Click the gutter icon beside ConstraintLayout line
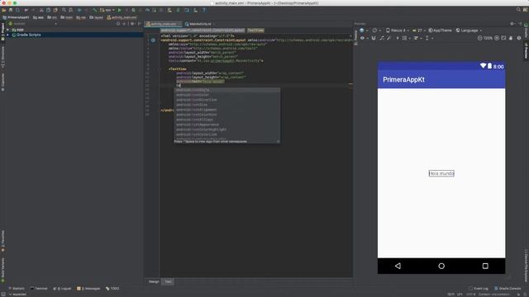 pos(153,40)
